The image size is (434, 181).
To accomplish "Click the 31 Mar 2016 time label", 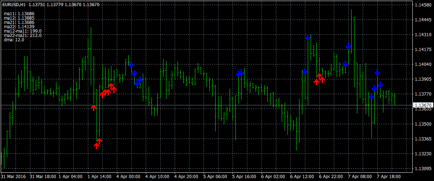I will click(13, 177).
